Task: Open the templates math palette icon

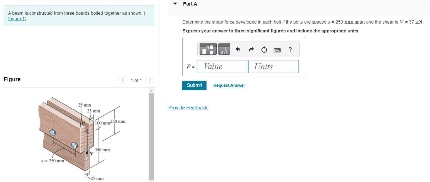Action: point(208,49)
